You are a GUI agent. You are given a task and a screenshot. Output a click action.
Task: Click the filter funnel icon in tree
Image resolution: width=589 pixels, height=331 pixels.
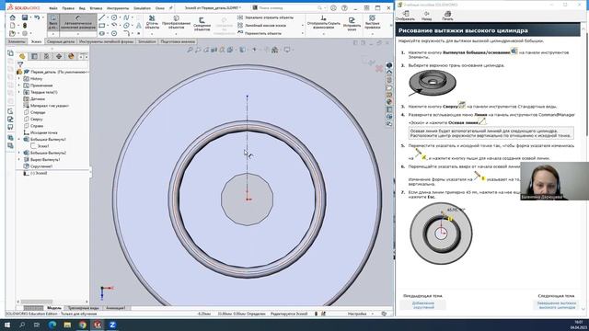click(x=20, y=64)
